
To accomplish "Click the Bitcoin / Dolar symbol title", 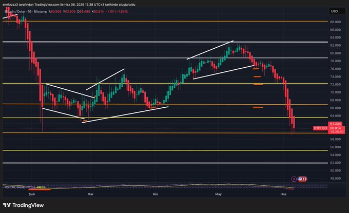I will coord(15,12).
